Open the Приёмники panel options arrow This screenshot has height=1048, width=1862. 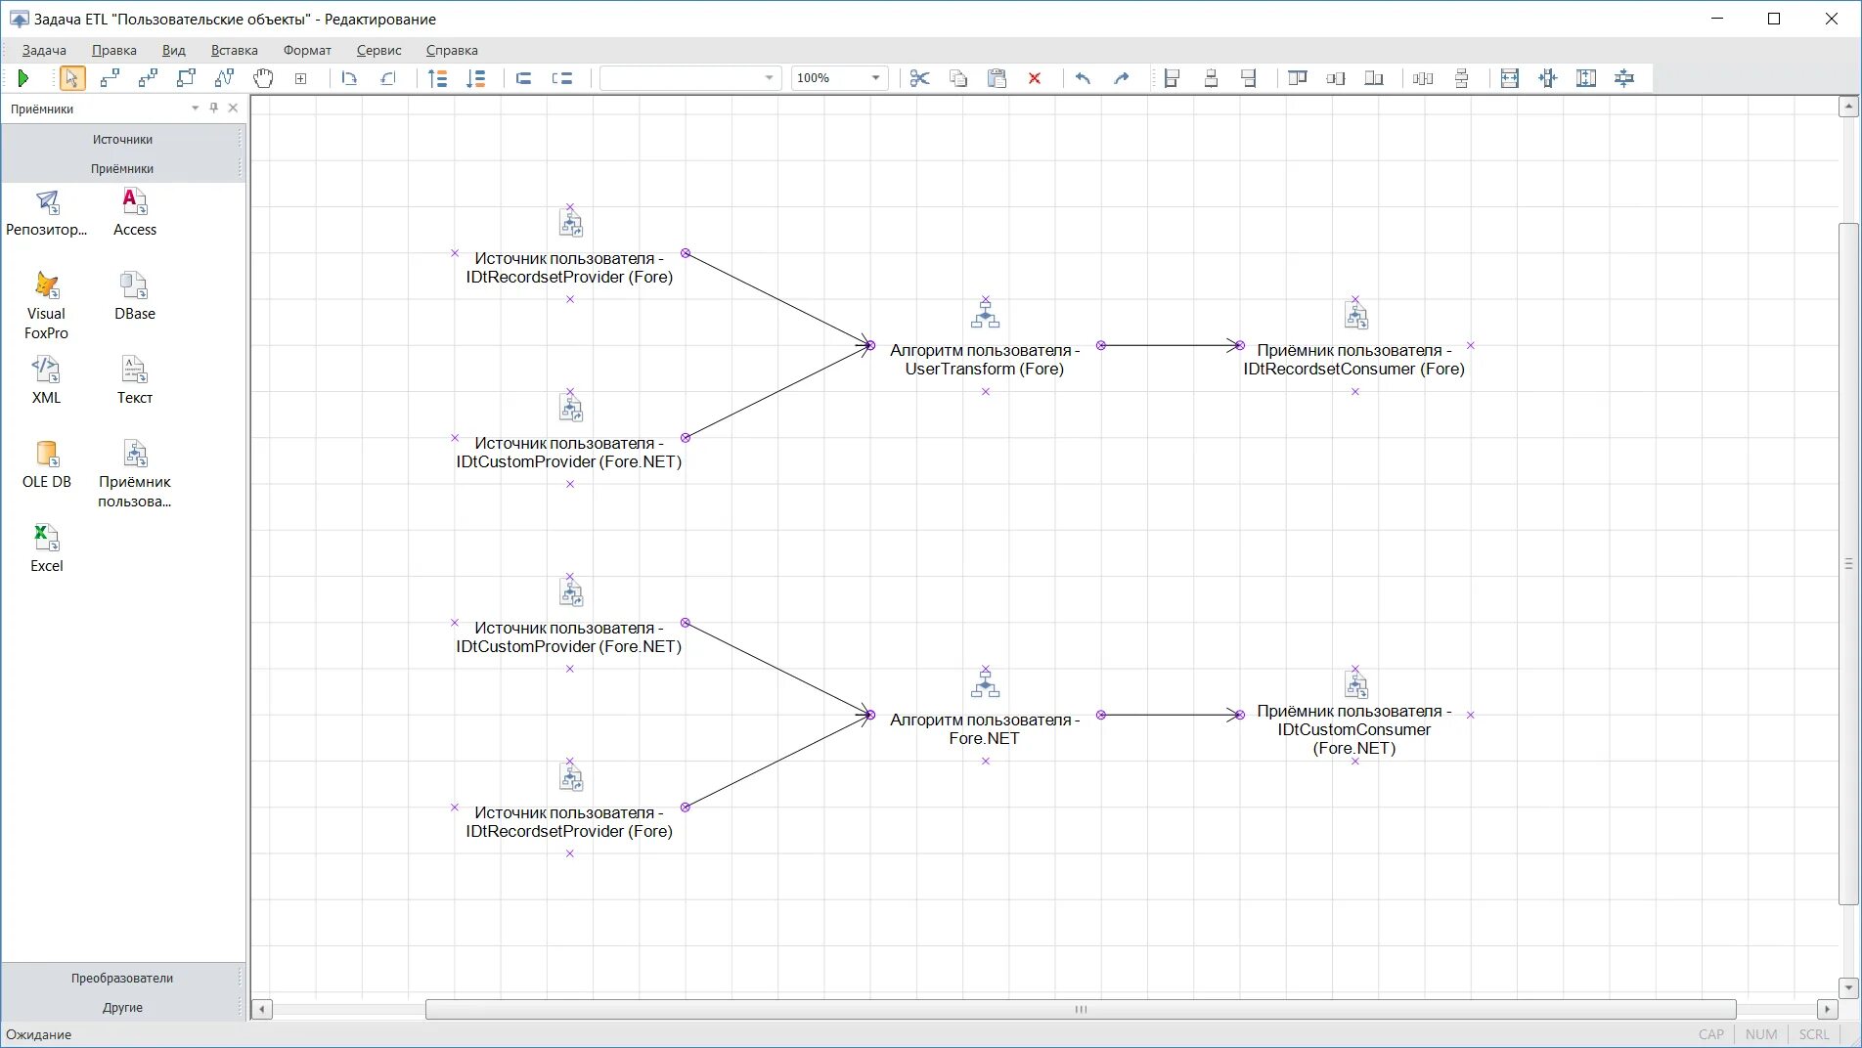tap(196, 109)
